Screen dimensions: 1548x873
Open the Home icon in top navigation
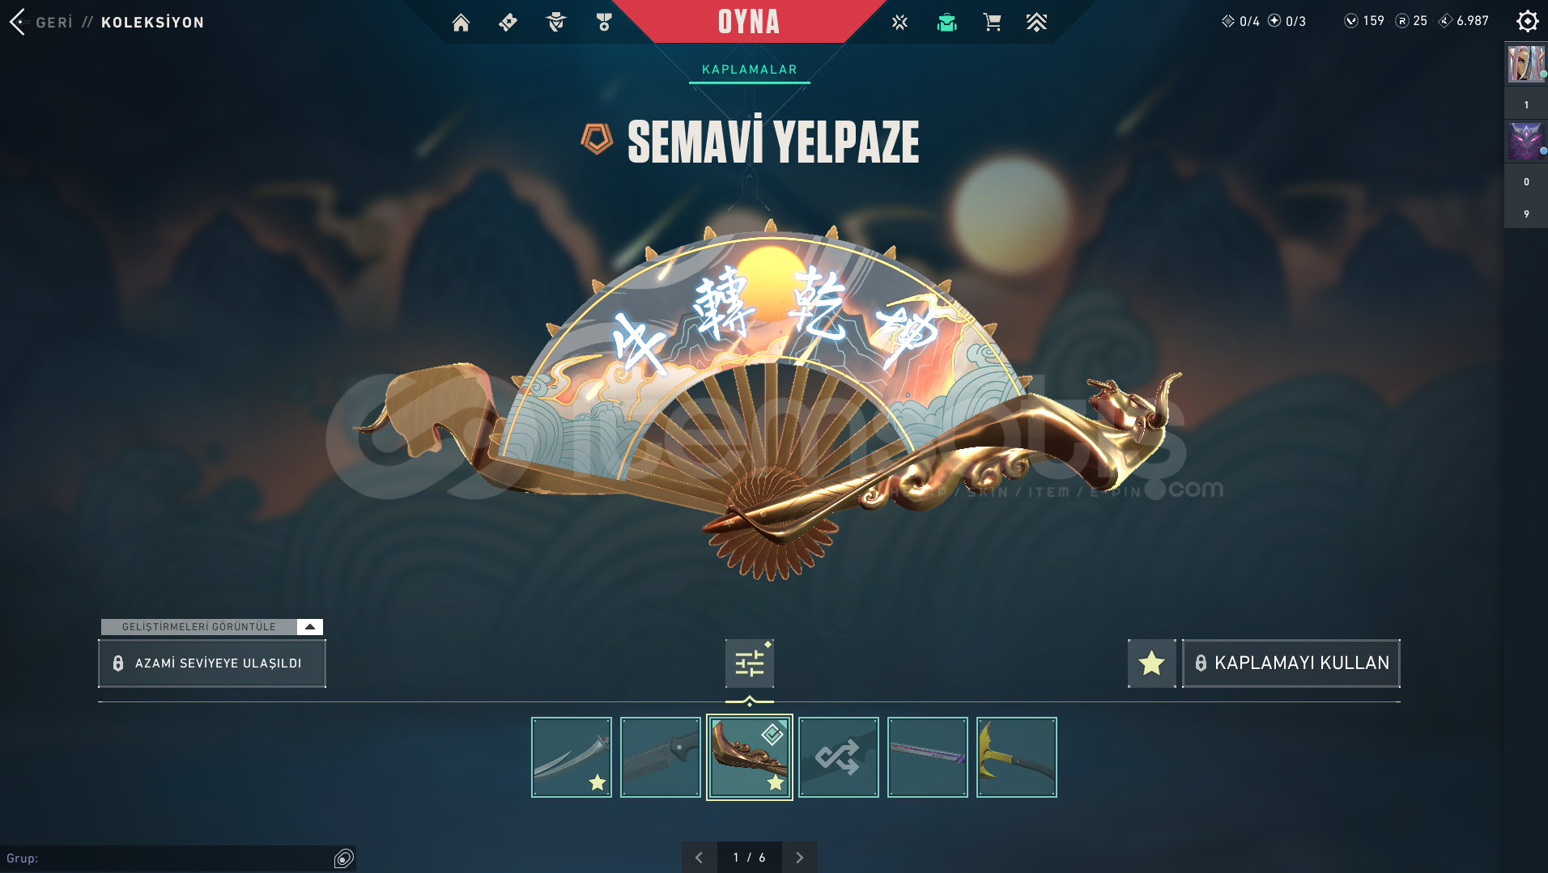461,22
